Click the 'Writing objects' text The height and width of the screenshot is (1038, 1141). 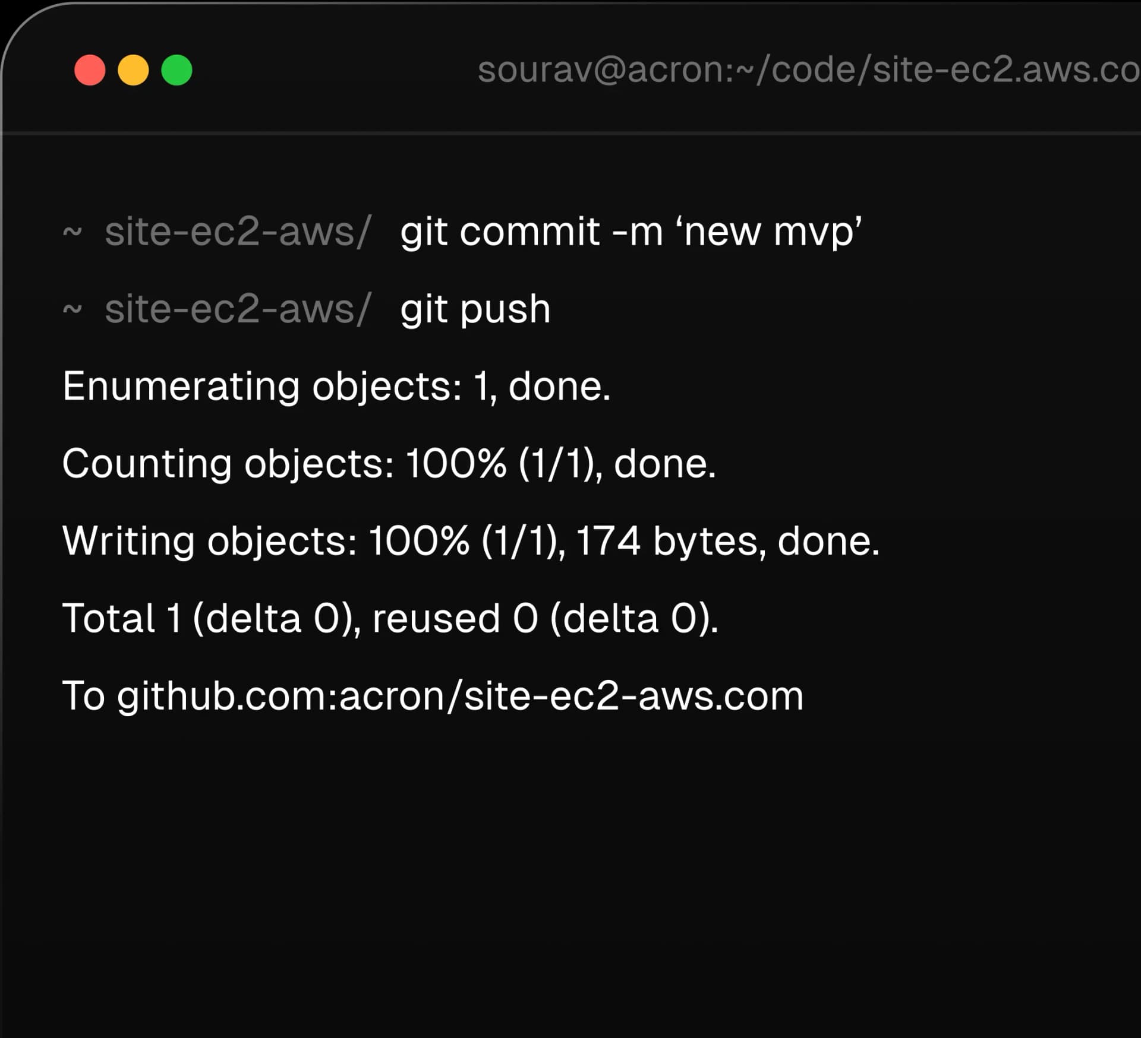(209, 541)
